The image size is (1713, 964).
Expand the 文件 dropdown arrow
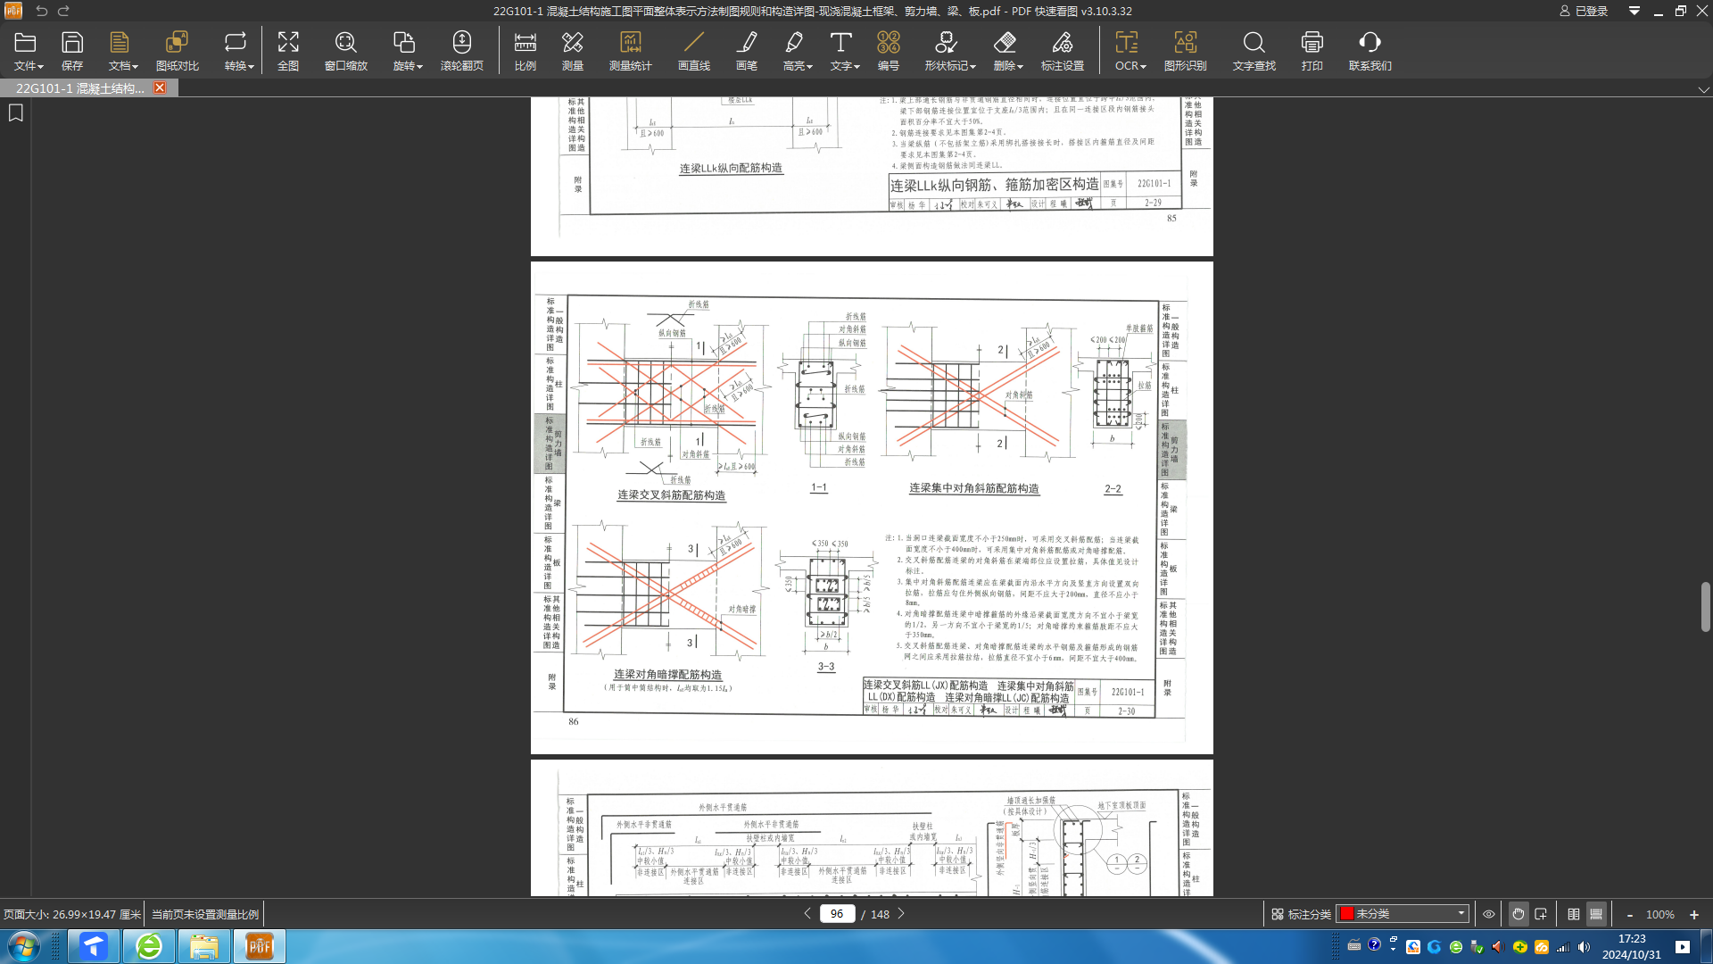(x=40, y=67)
